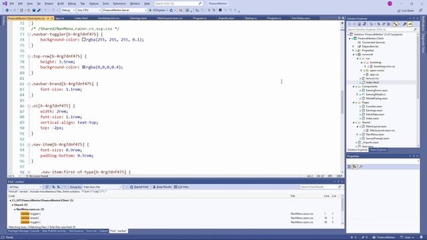
Task: Click the rgba(0,0,0,0.4) color swatch
Action: 84,67
